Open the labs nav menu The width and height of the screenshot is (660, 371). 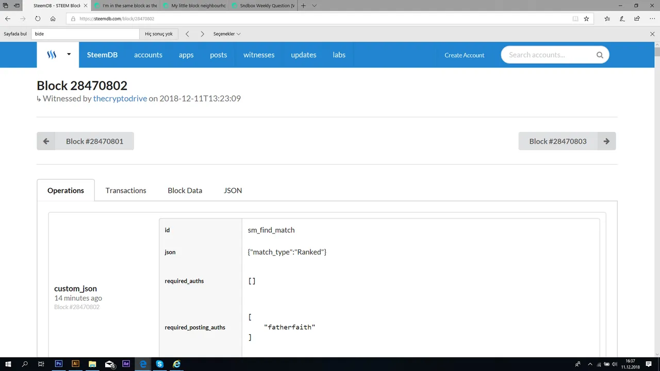pyautogui.click(x=339, y=55)
